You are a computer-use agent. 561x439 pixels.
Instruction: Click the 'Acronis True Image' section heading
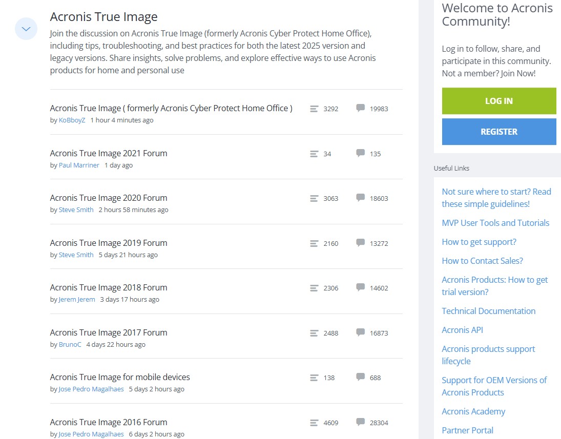[104, 17]
